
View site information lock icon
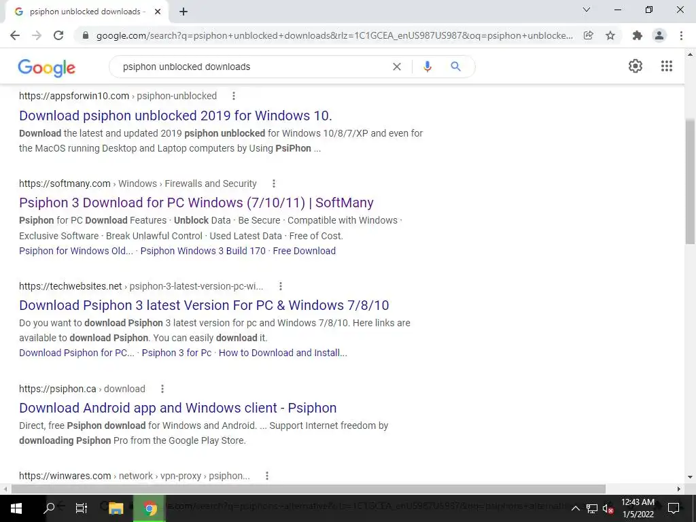click(86, 35)
